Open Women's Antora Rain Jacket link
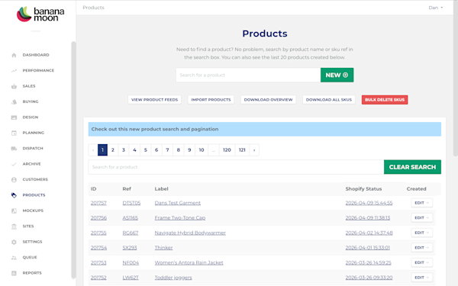Screen dimensions: 458x286 click(x=189, y=262)
